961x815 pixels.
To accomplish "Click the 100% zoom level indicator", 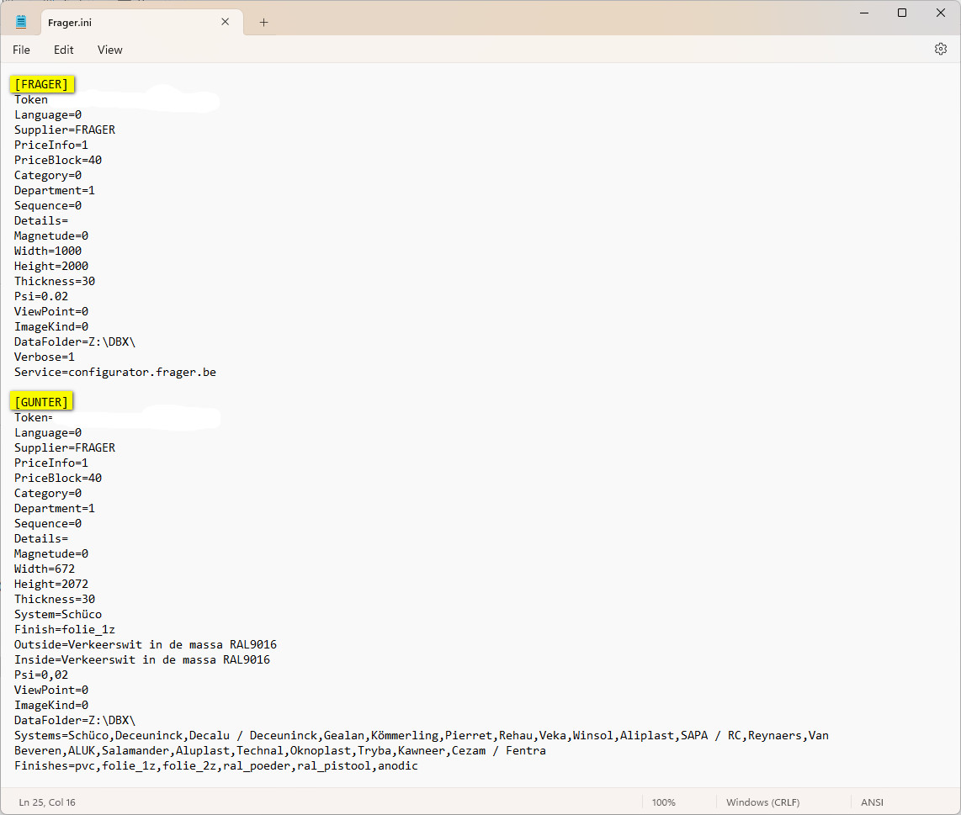I will (663, 802).
